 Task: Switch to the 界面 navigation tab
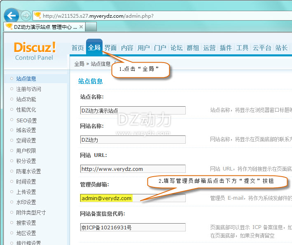110,48
